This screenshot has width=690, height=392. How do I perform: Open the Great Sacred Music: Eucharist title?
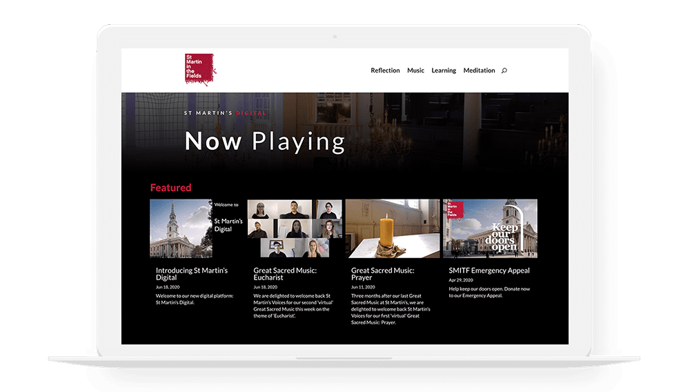[285, 274]
